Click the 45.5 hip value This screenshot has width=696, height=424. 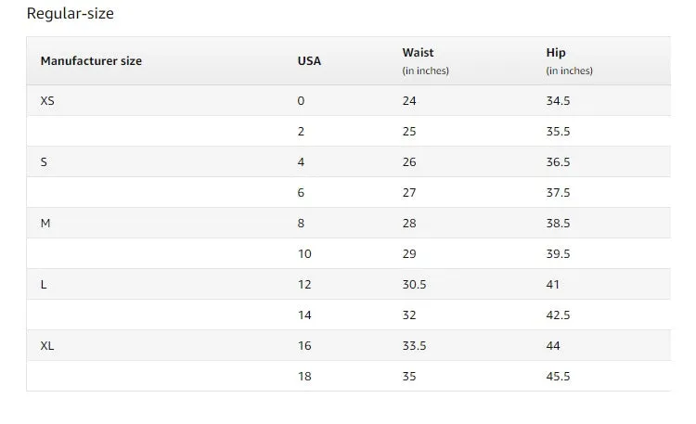pos(558,377)
